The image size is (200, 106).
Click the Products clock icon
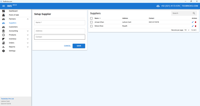(4, 35)
